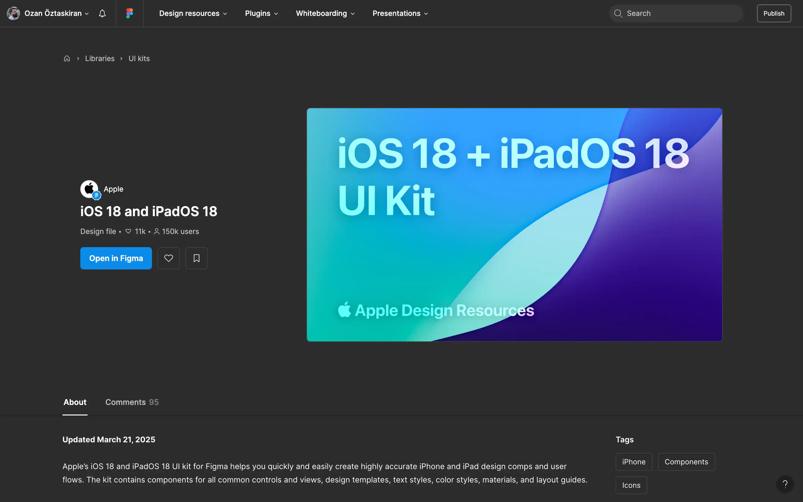Click the user avatar picture
This screenshot has height=502, width=803.
(x=13, y=13)
